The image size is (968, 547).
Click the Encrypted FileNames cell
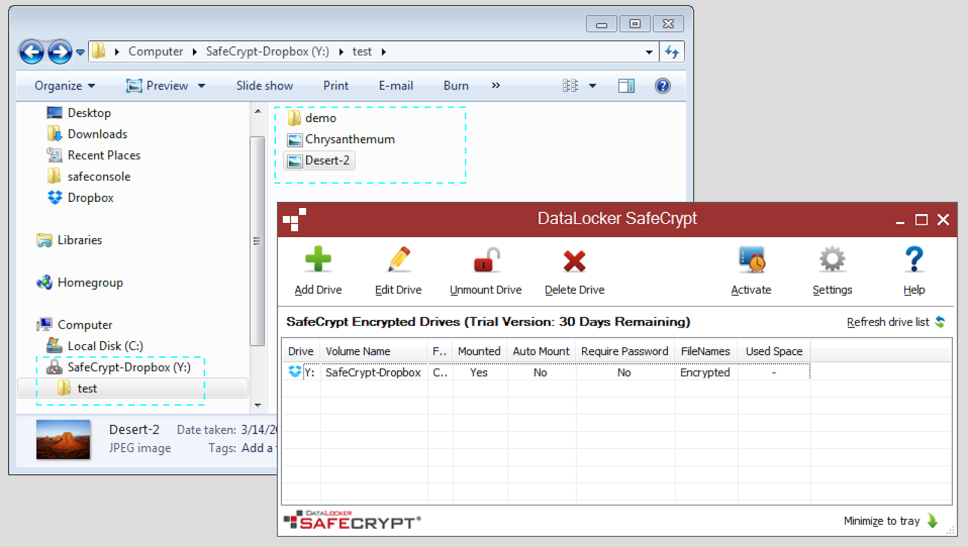pos(705,372)
